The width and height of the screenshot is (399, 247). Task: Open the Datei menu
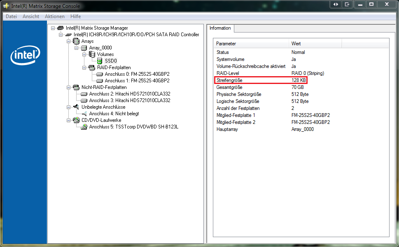[x=11, y=16]
